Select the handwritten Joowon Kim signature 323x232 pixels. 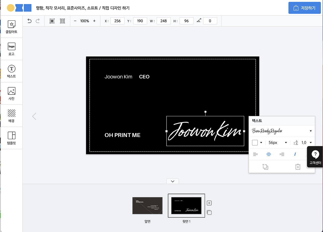click(x=205, y=131)
